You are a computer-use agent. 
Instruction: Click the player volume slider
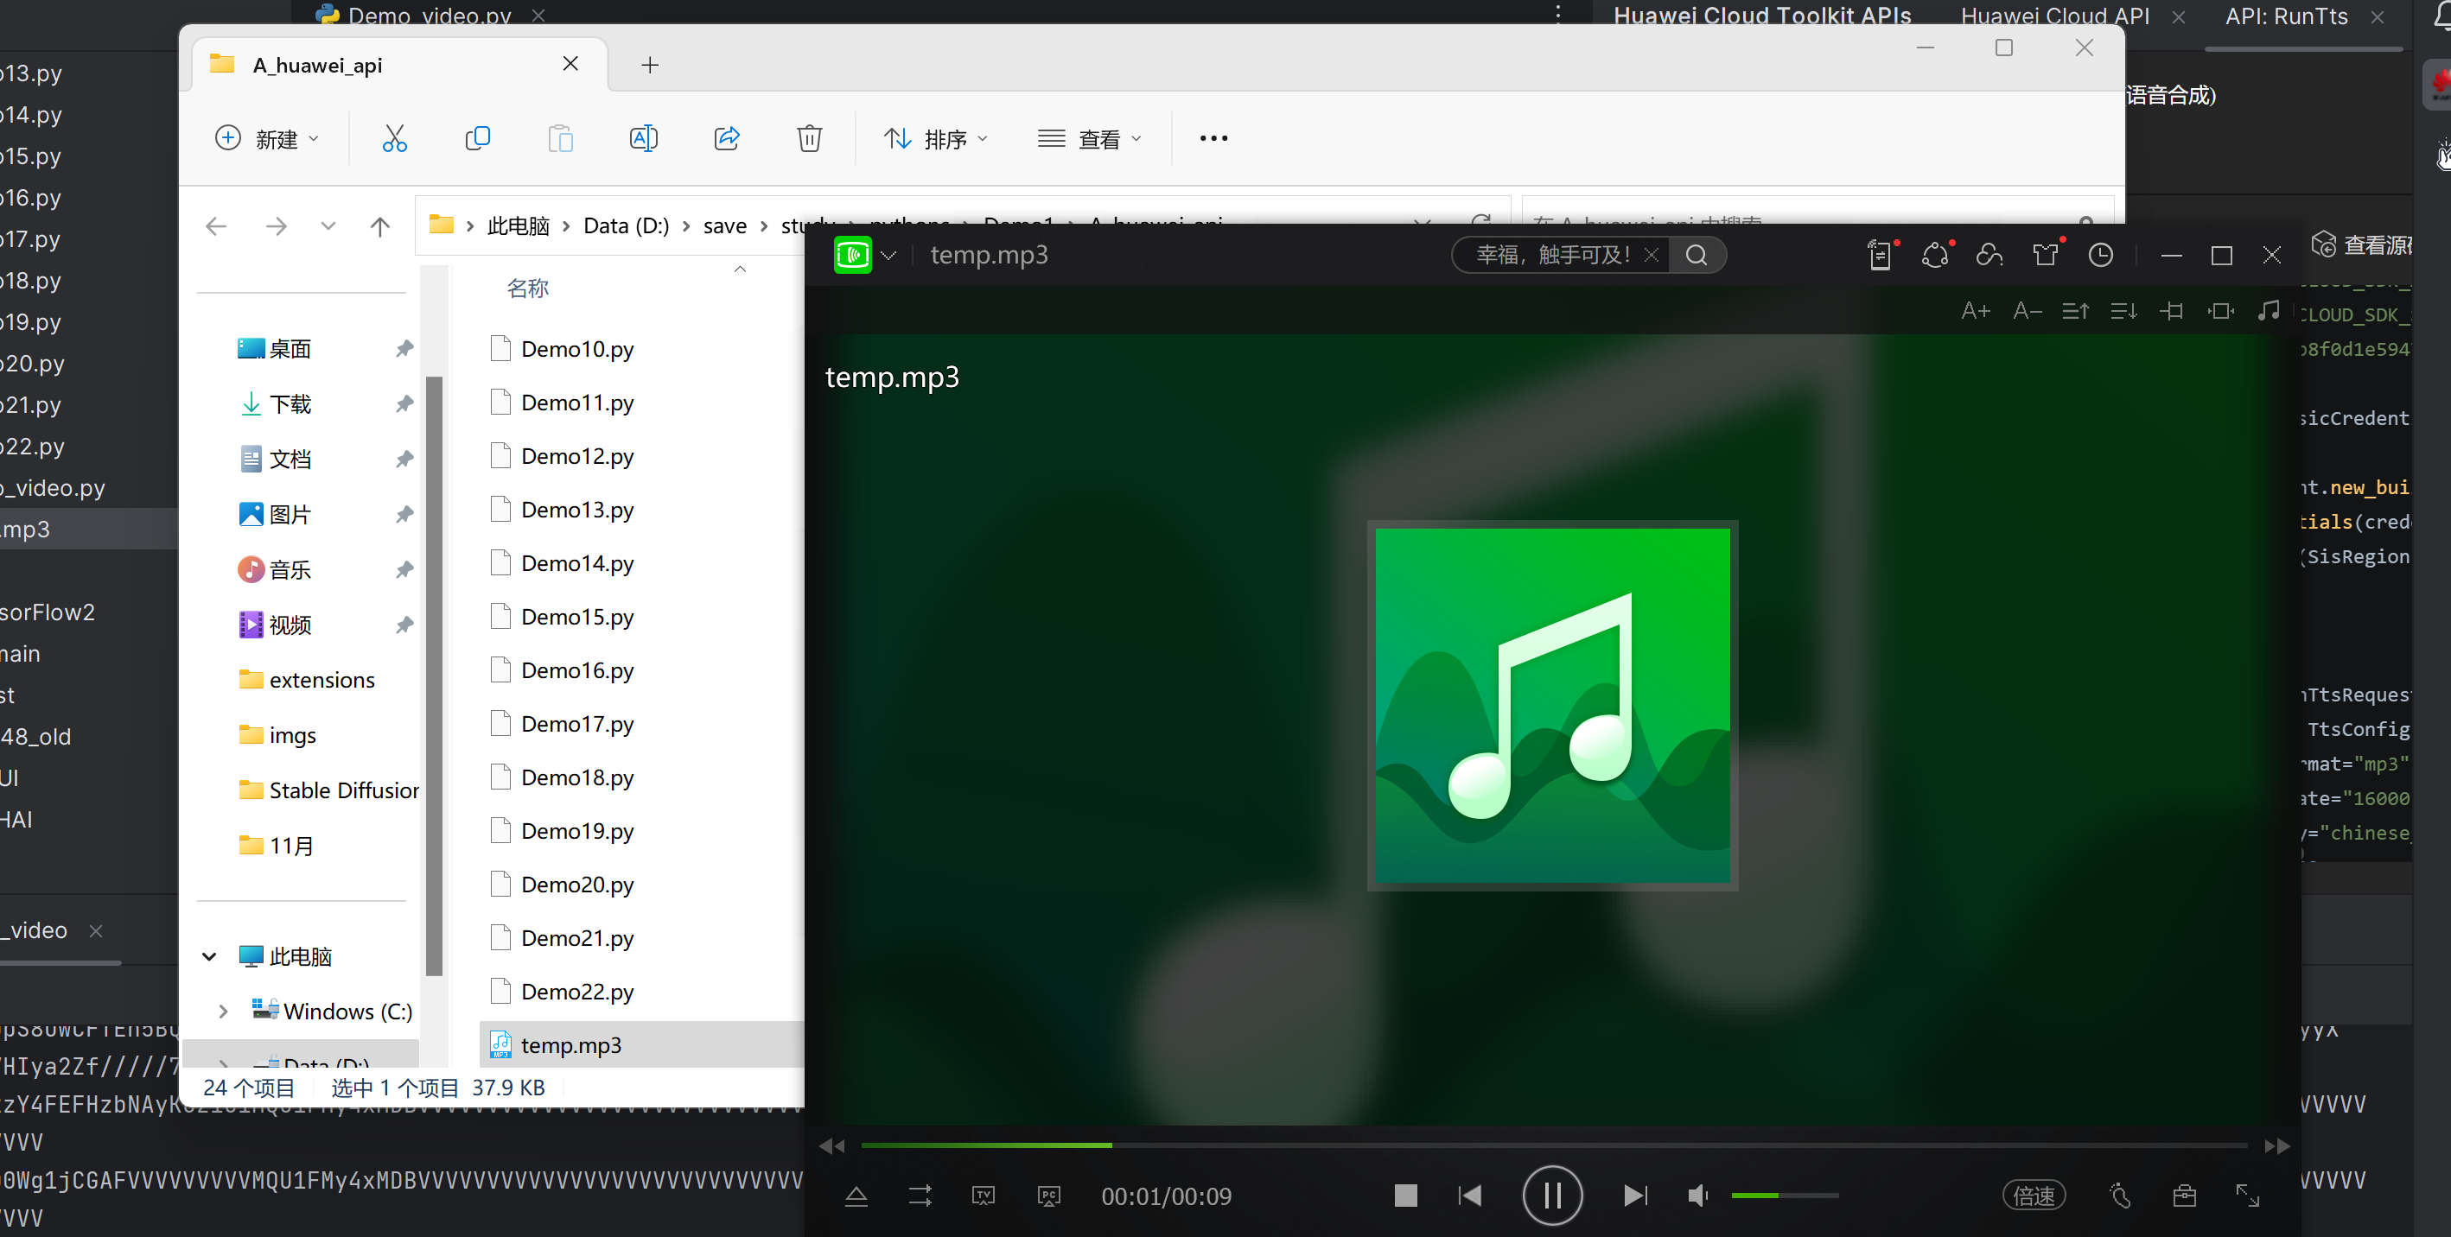coord(1784,1196)
